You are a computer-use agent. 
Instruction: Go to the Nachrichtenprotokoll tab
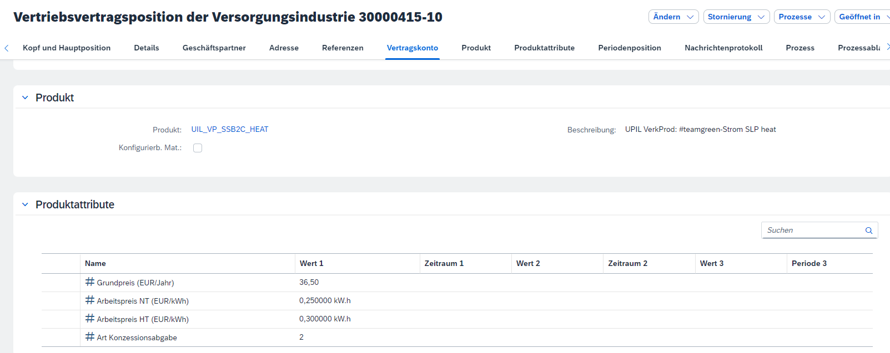click(723, 48)
